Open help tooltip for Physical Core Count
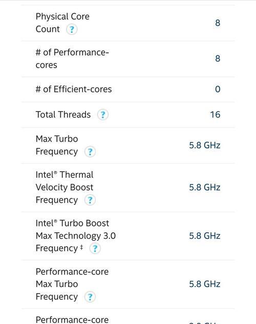Screen dimensions: 256x324 click(x=72, y=29)
